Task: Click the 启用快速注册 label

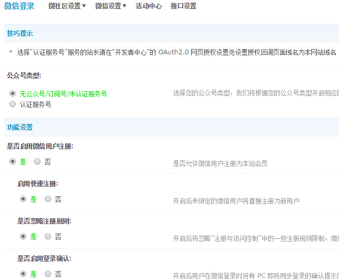Action: [37, 184]
